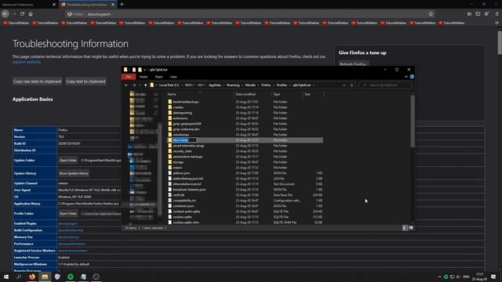The height and width of the screenshot is (282, 502).
Task: Click the Firefox URL bar
Action: [x=249, y=14]
